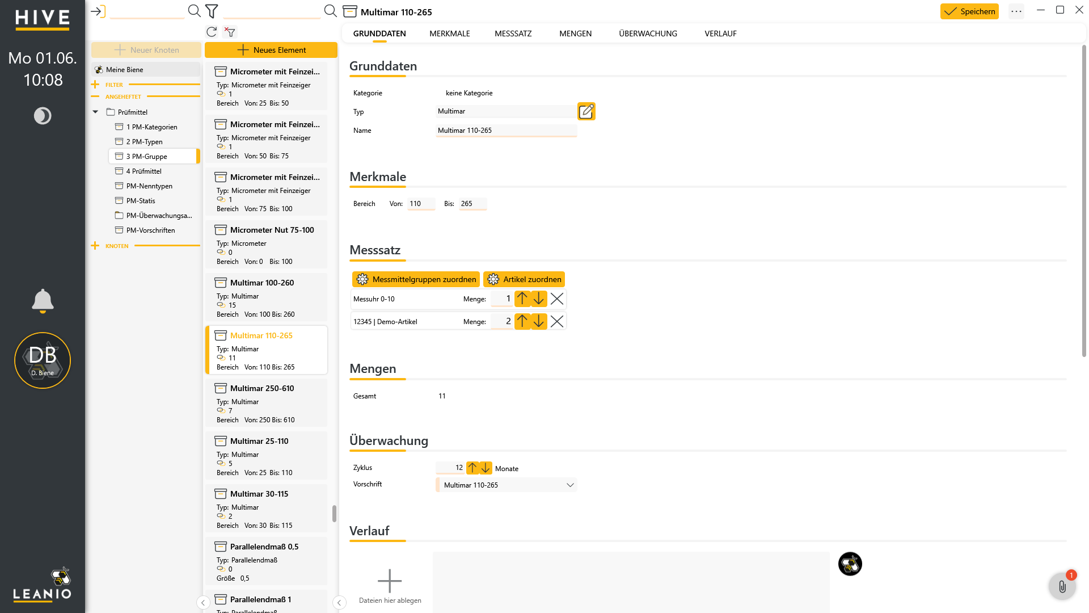Collapse the Prüfmittel tree folder

coord(95,112)
